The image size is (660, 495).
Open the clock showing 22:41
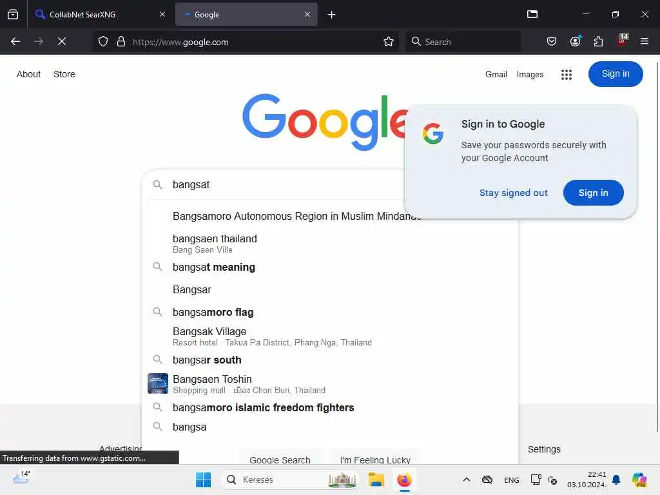587,480
